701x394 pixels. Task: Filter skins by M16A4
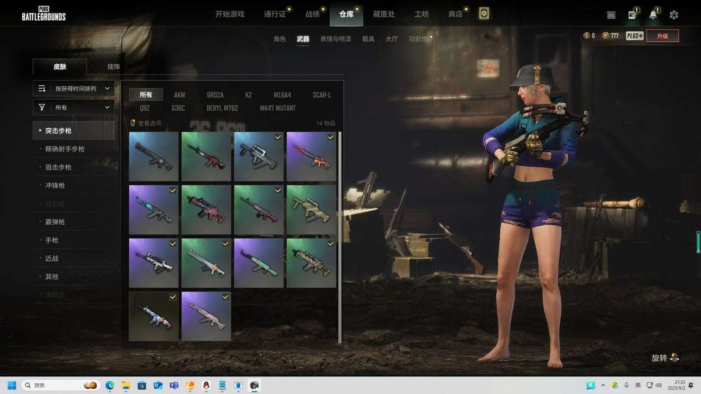(282, 95)
